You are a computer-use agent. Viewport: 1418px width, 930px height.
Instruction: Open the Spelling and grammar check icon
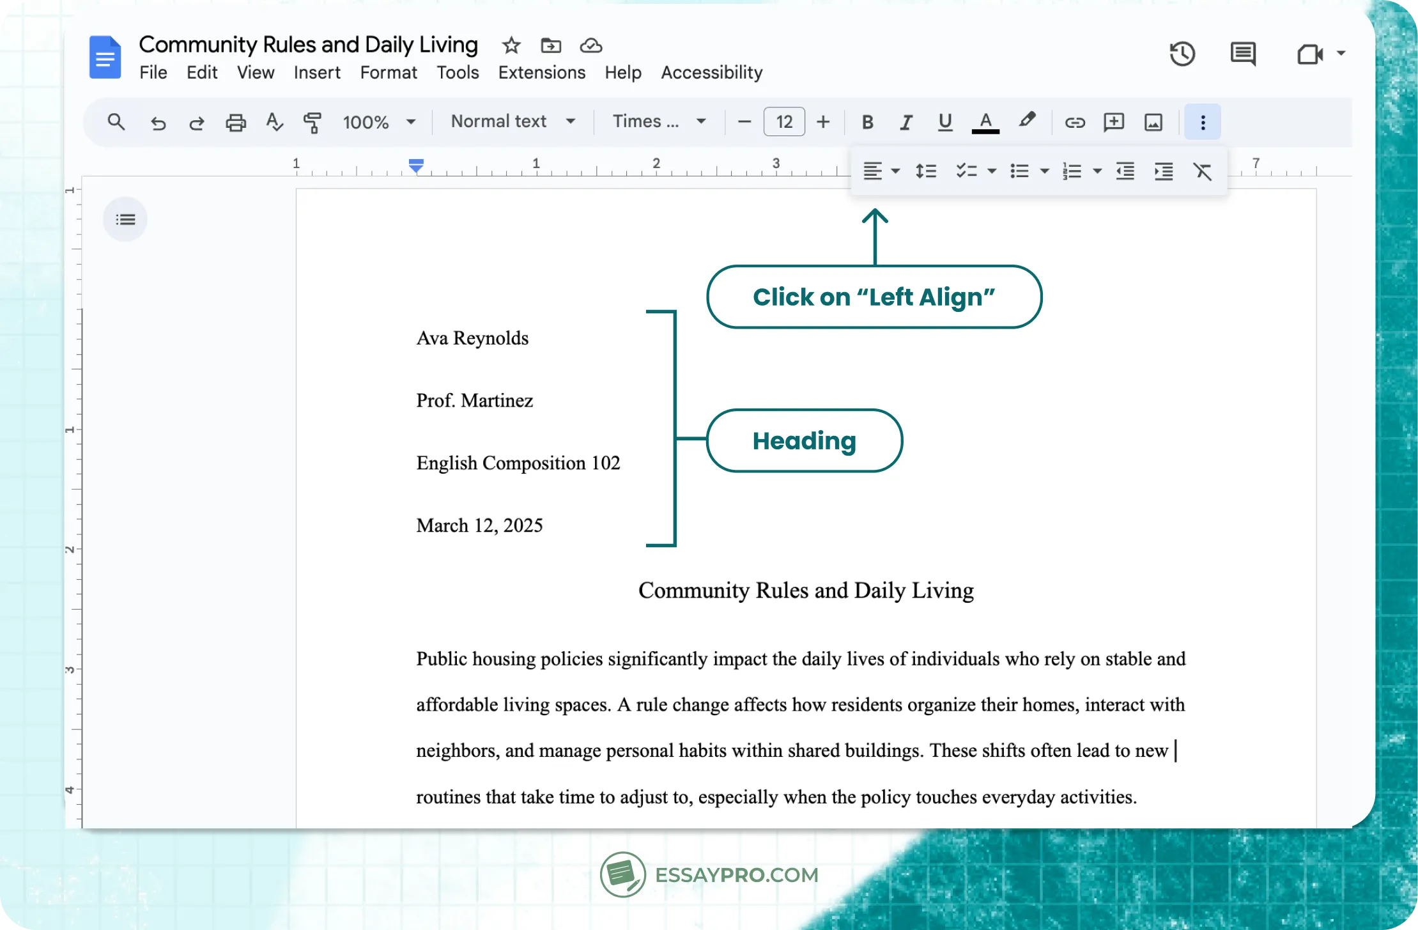[x=274, y=122]
